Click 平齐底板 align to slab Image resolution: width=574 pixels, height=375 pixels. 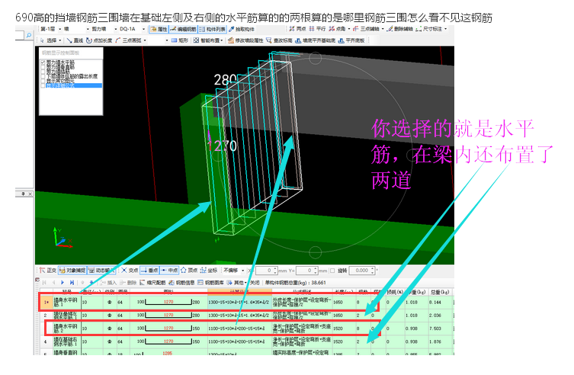point(351,40)
